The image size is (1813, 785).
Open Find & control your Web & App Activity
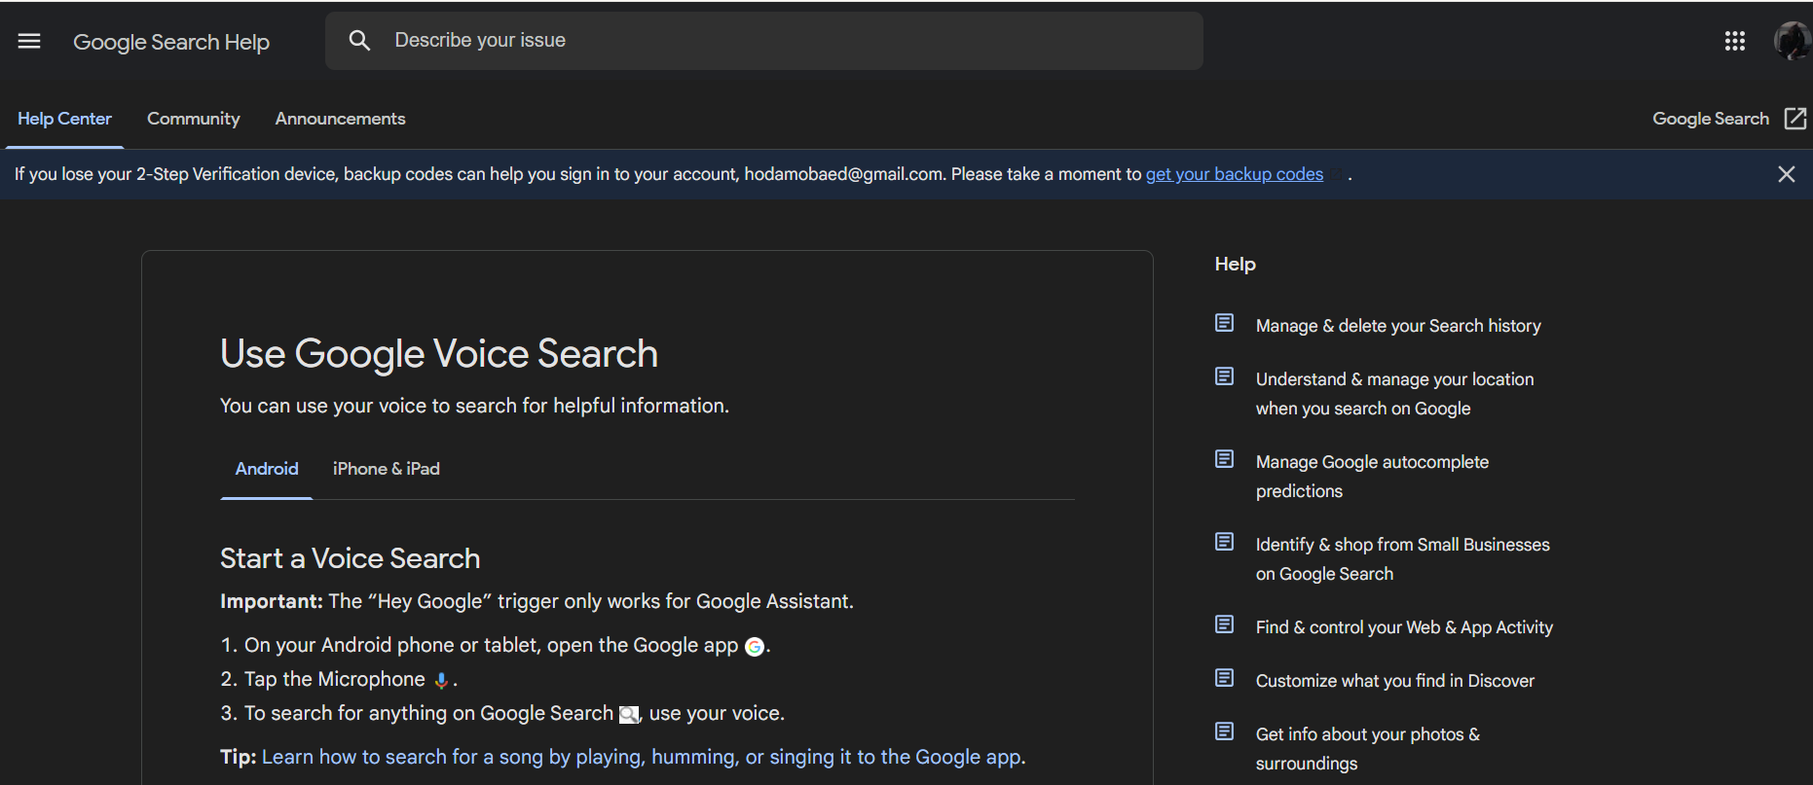[1404, 627]
